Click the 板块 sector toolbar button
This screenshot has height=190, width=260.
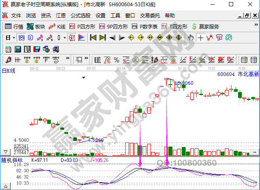coord(36,26)
